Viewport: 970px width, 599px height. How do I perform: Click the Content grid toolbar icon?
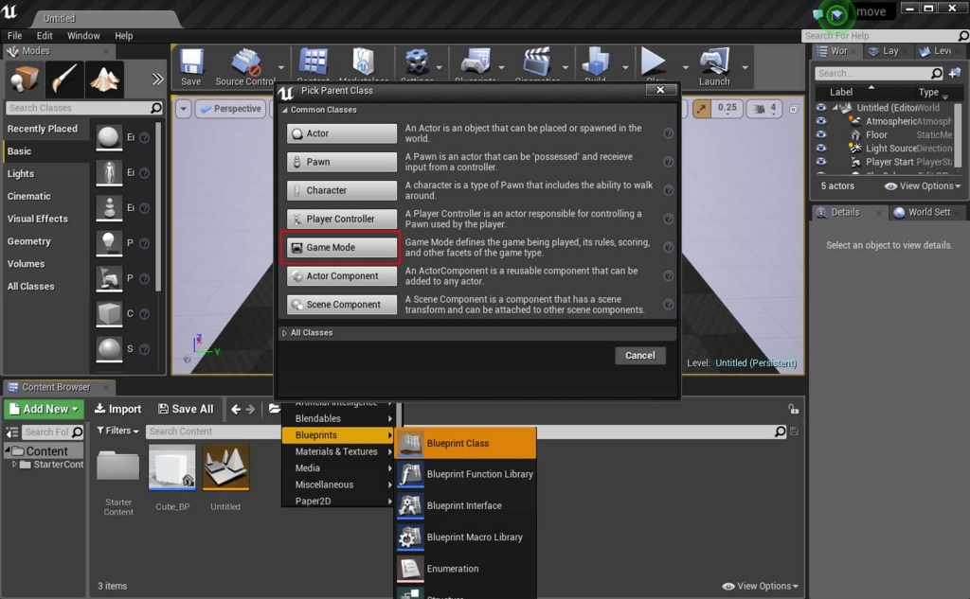pyautogui.click(x=313, y=64)
